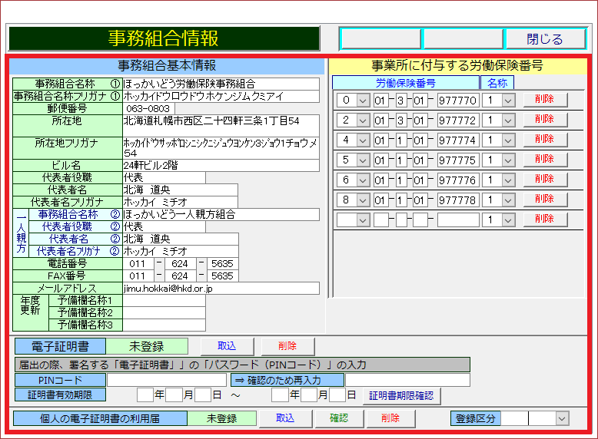This screenshot has height=439, width=598.
Task: Click 取込 beside the 電子証明書 label
Action: 227,347
